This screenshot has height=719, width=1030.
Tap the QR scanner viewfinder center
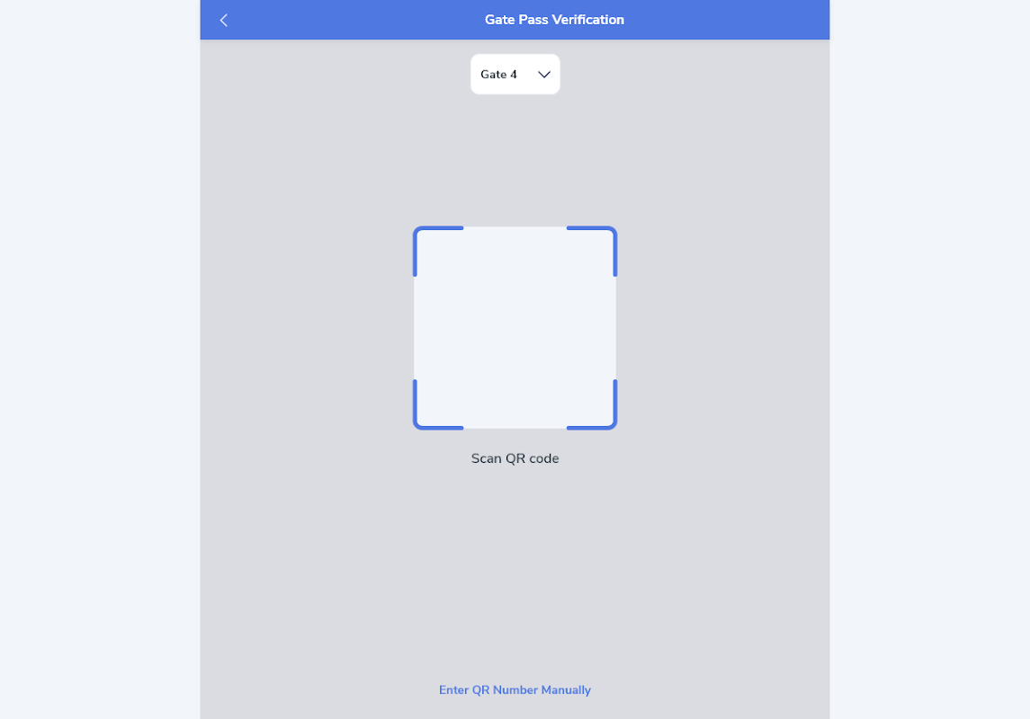[x=515, y=328]
